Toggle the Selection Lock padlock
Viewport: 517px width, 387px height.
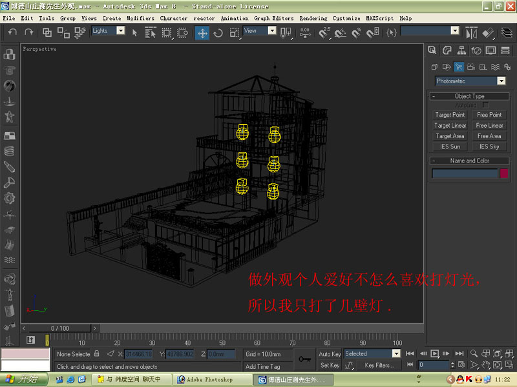click(96, 353)
